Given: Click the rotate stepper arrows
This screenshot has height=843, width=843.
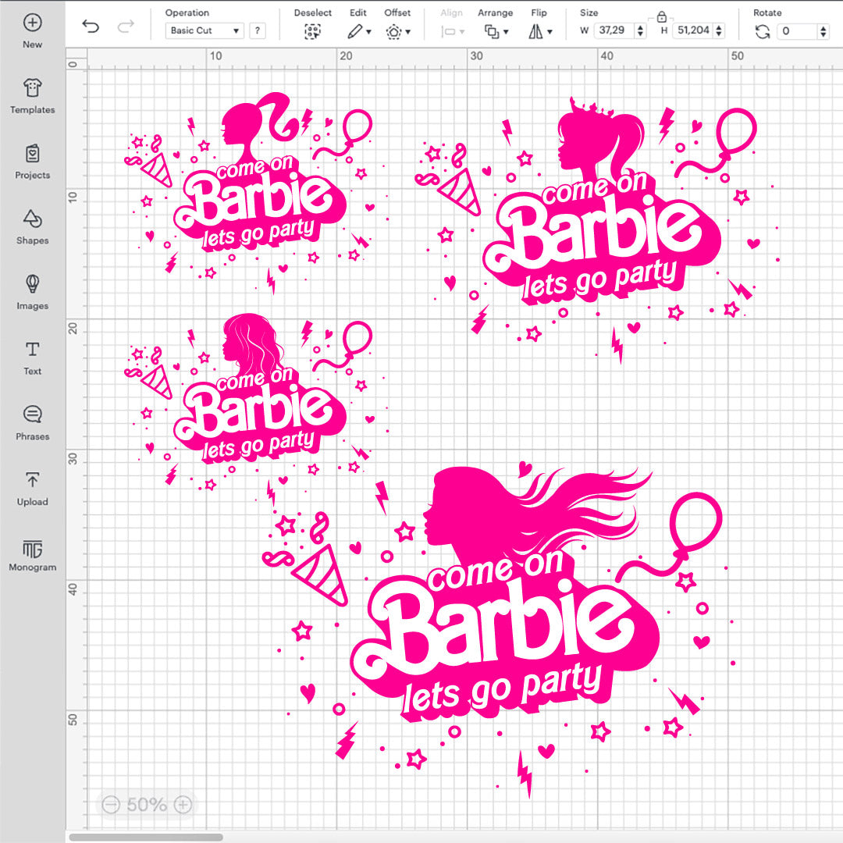Looking at the screenshot, I should 823,31.
